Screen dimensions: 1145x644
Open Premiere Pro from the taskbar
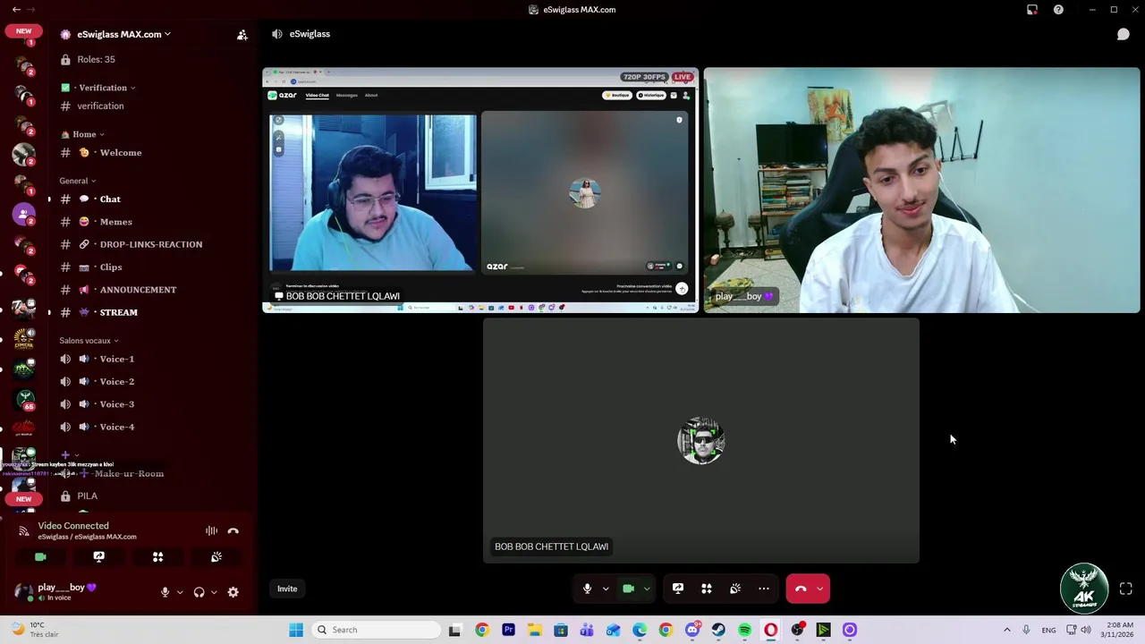pos(508,630)
